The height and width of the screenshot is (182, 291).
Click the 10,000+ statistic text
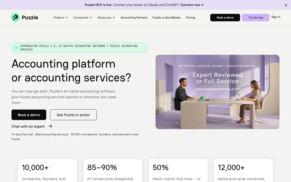35,167
